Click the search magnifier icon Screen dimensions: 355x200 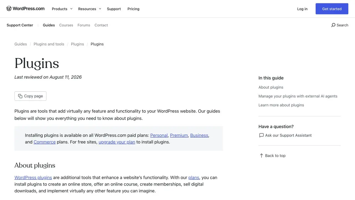(333, 25)
